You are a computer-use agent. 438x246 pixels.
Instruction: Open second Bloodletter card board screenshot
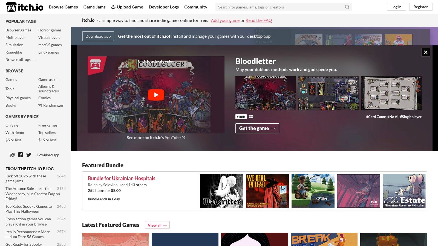[x=328, y=93]
